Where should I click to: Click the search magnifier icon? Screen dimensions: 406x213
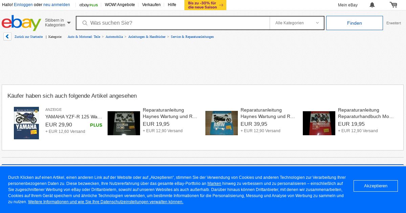85,23
